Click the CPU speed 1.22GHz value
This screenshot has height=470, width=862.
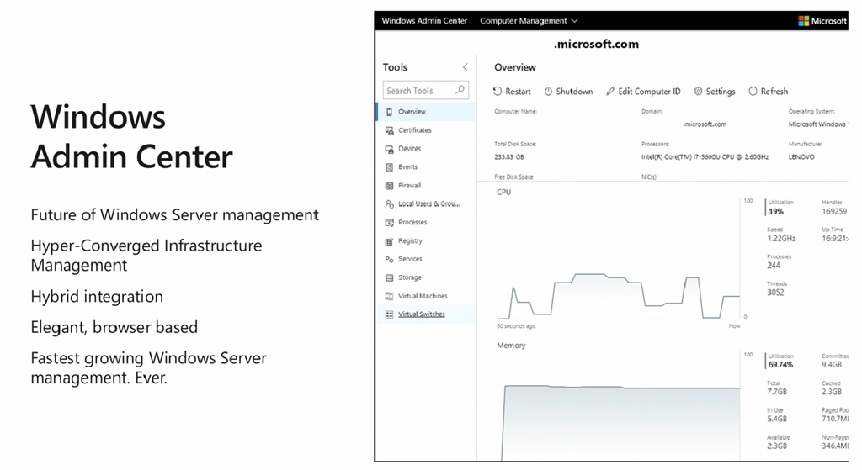pos(781,238)
